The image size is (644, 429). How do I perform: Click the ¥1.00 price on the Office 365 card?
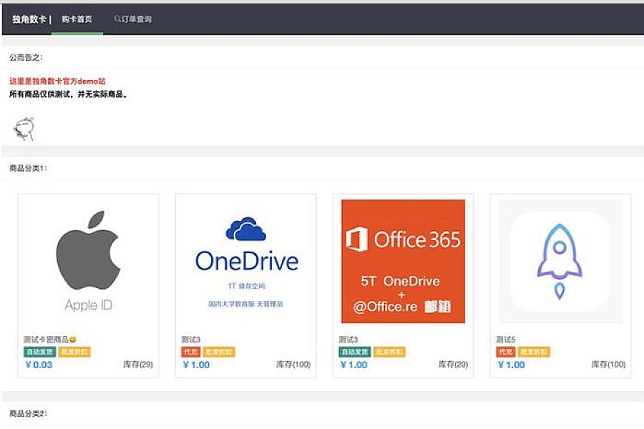353,365
